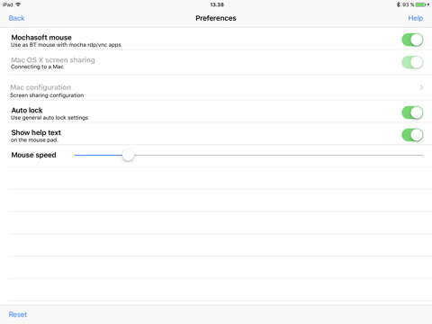Viewport: 432px width, 324px height.
Task: Click the Mouse speed slider knob
Action: coord(128,155)
